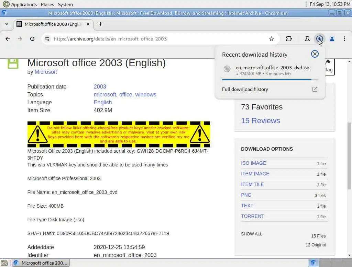Screen dimensions: 352x267
Task: Select the Microsoft office 2003 taskbar window button
Action: (41, 263)
